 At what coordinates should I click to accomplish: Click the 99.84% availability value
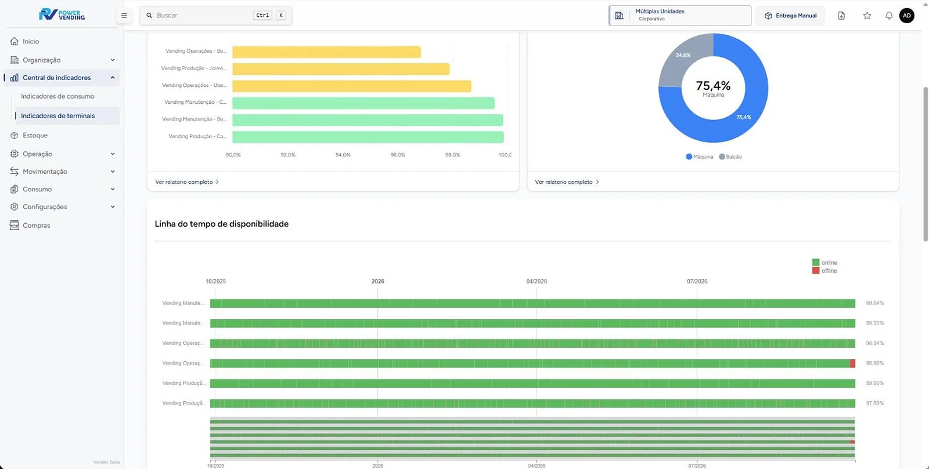pyautogui.click(x=874, y=303)
